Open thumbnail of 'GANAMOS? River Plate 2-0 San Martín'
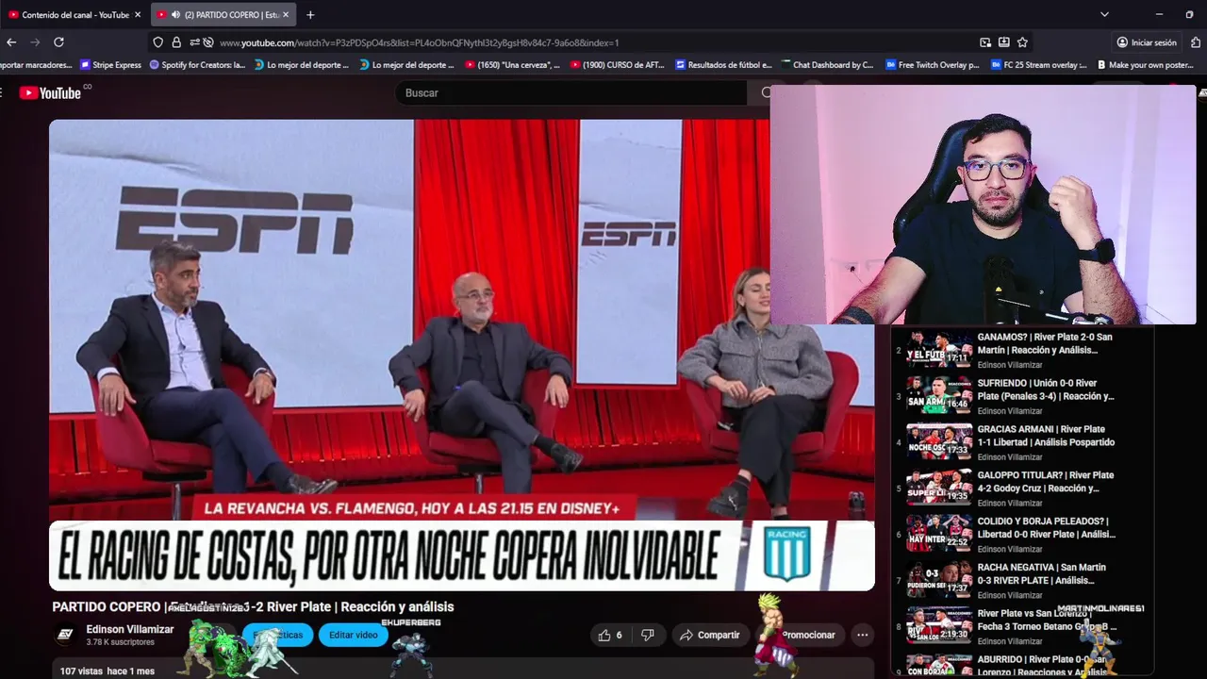The height and width of the screenshot is (679, 1207). pos(939,349)
